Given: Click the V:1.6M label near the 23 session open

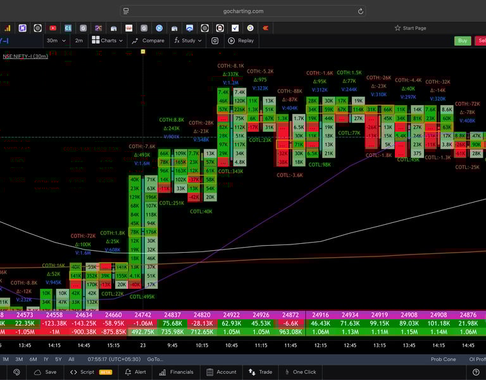Looking at the screenshot, I should click(142, 163).
